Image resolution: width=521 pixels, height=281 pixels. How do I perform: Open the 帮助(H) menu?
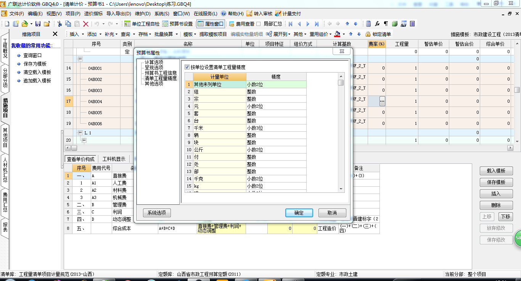click(232, 13)
